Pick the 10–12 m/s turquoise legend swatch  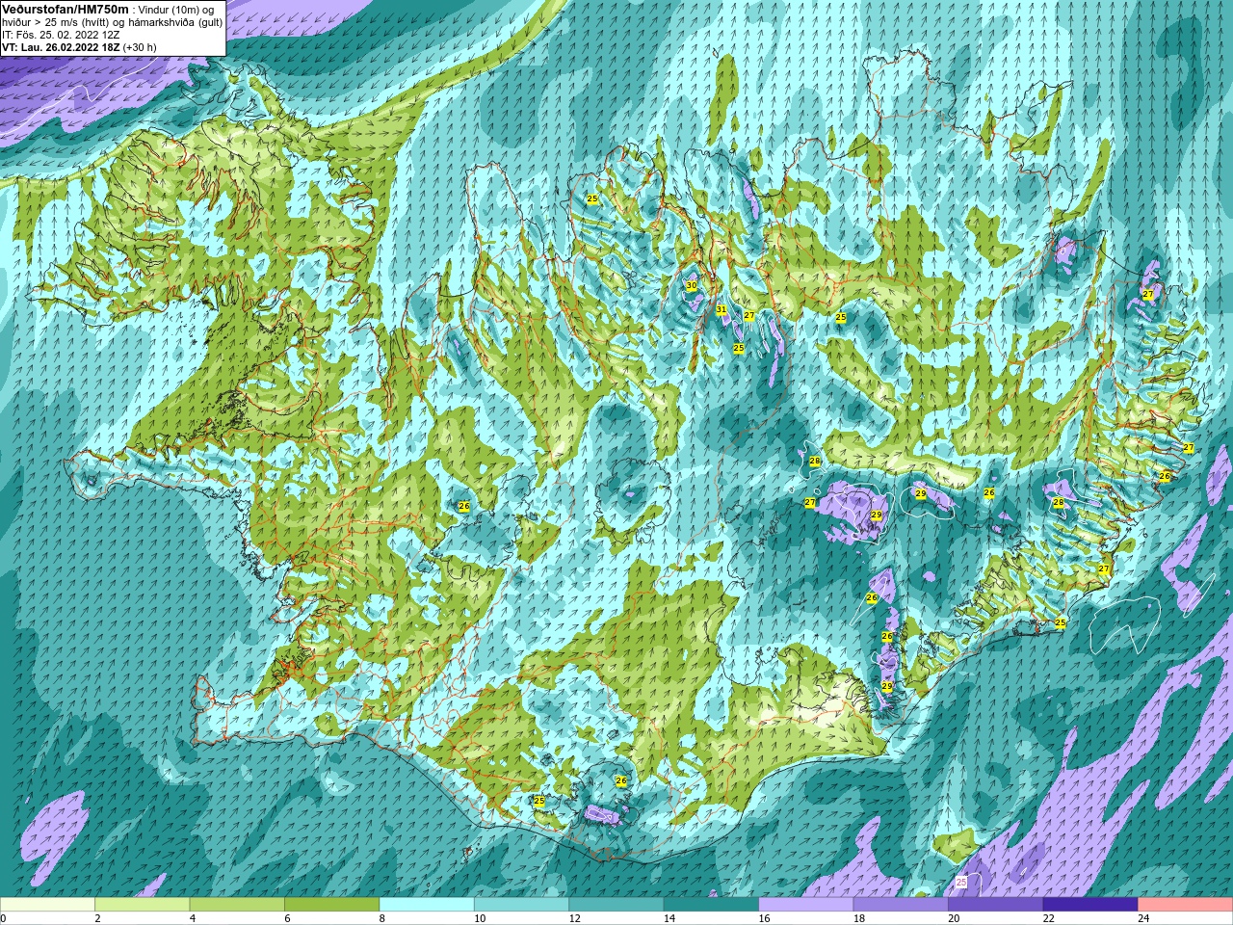pos(522,905)
